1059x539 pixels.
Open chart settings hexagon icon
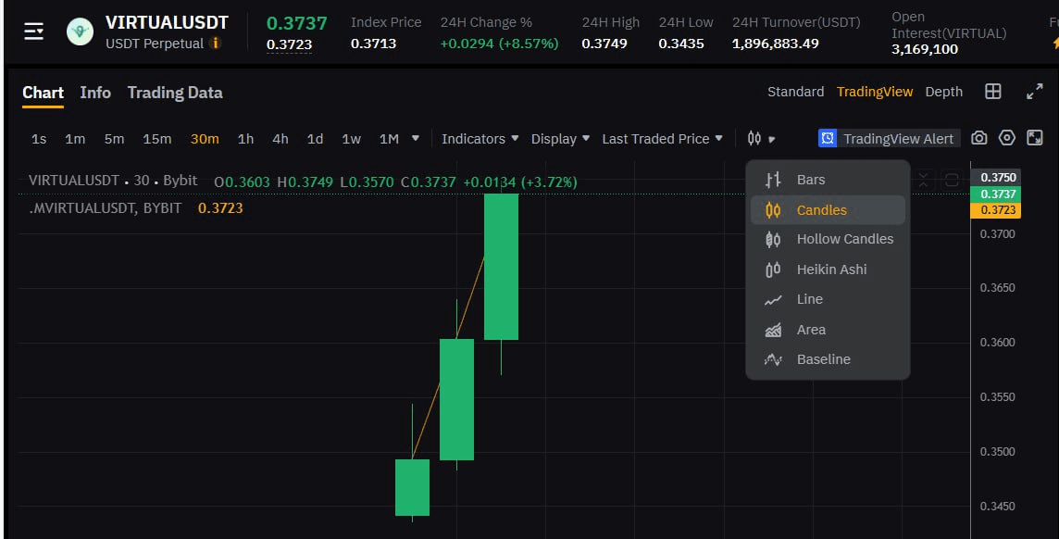(1007, 138)
